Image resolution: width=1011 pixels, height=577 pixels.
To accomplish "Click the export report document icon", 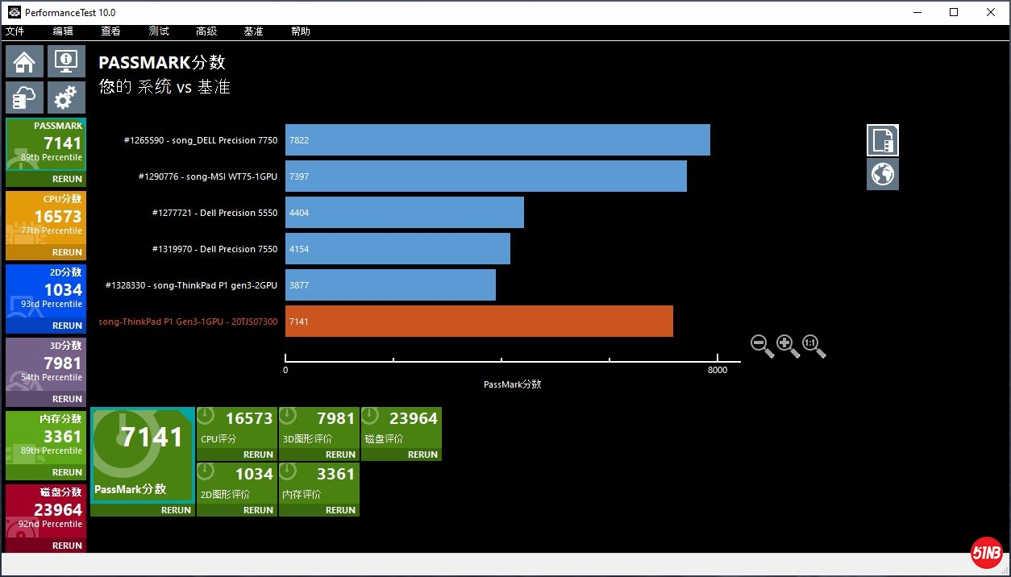I will [883, 140].
